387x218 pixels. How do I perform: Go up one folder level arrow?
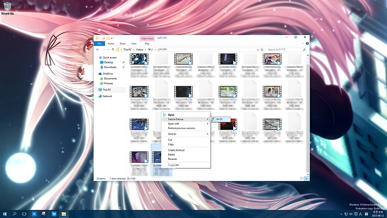[113, 50]
